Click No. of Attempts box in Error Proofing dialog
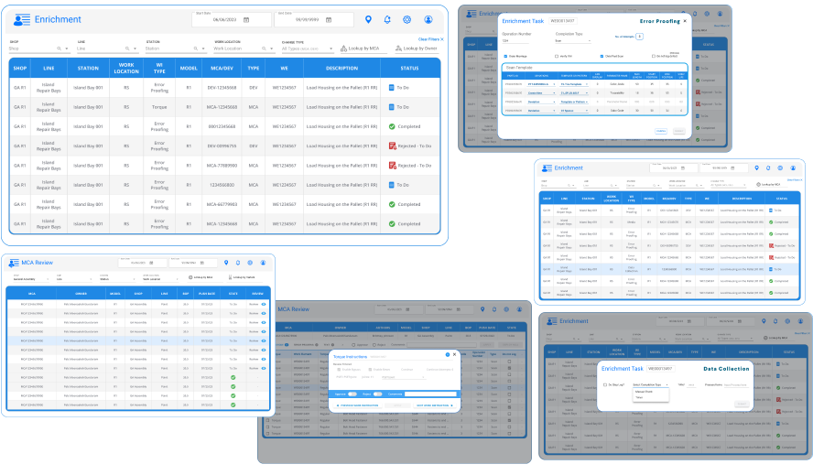 639,37
